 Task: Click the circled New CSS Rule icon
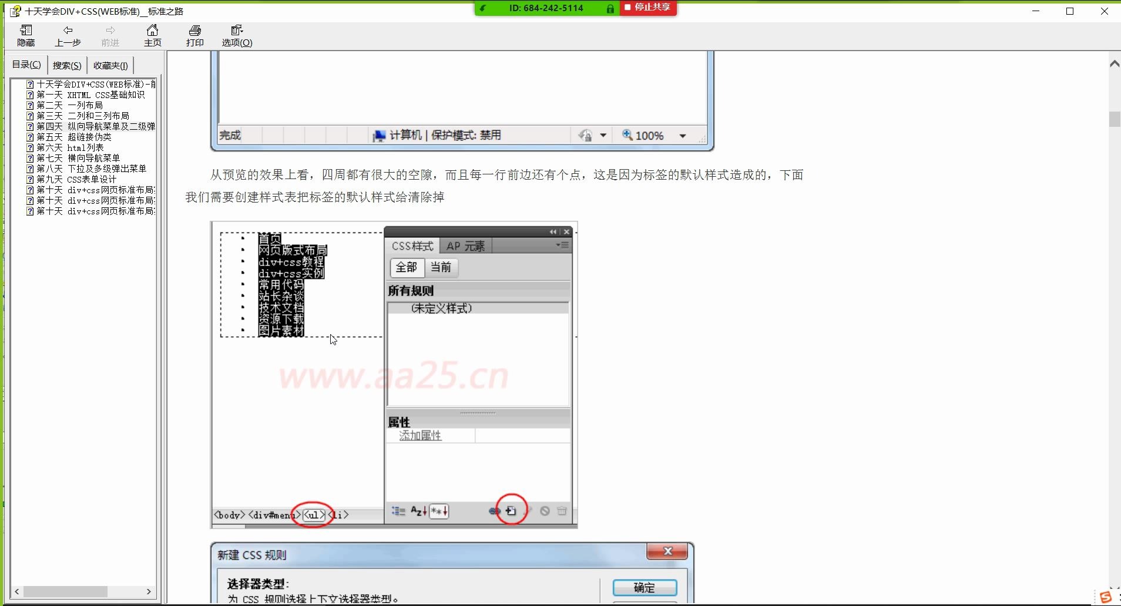click(511, 510)
